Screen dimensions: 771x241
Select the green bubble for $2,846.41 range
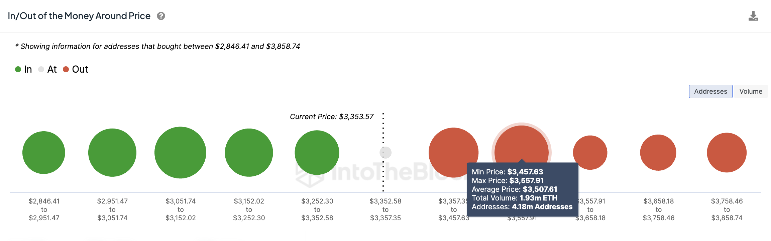pyautogui.click(x=44, y=153)
